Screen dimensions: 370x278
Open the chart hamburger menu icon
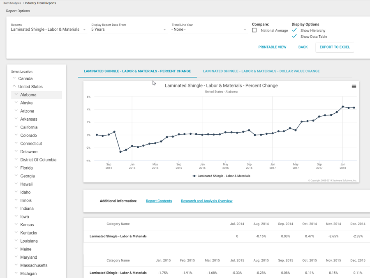point(354,87)
